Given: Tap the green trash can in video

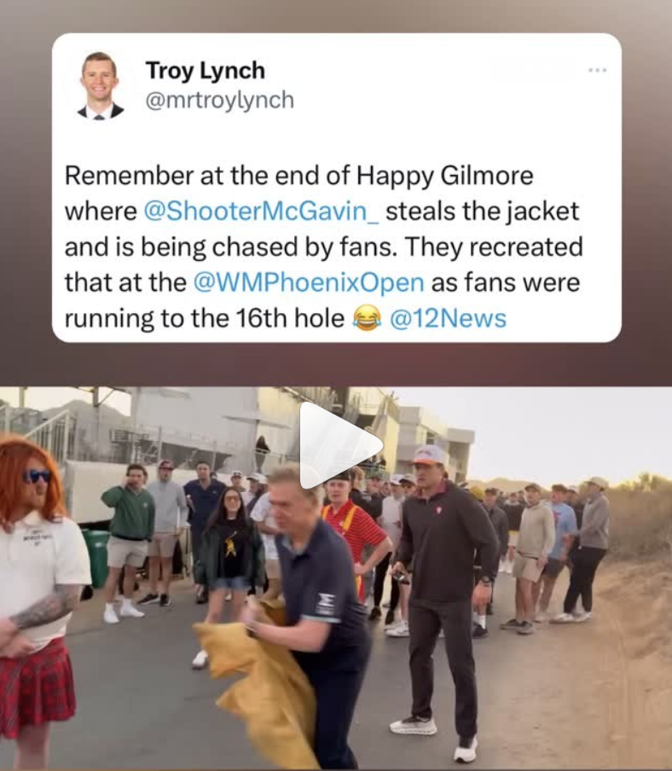Looking at the screenshot, I should [97, 558].
